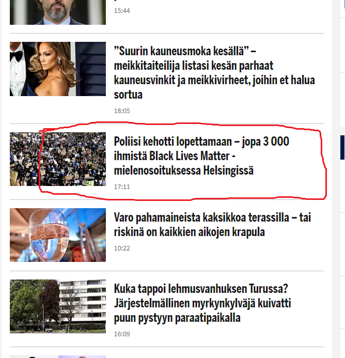Click the "riskinä on kaikkien aikojen krapula" line
The image size is (345, 358).
click(x=189, y=232)
